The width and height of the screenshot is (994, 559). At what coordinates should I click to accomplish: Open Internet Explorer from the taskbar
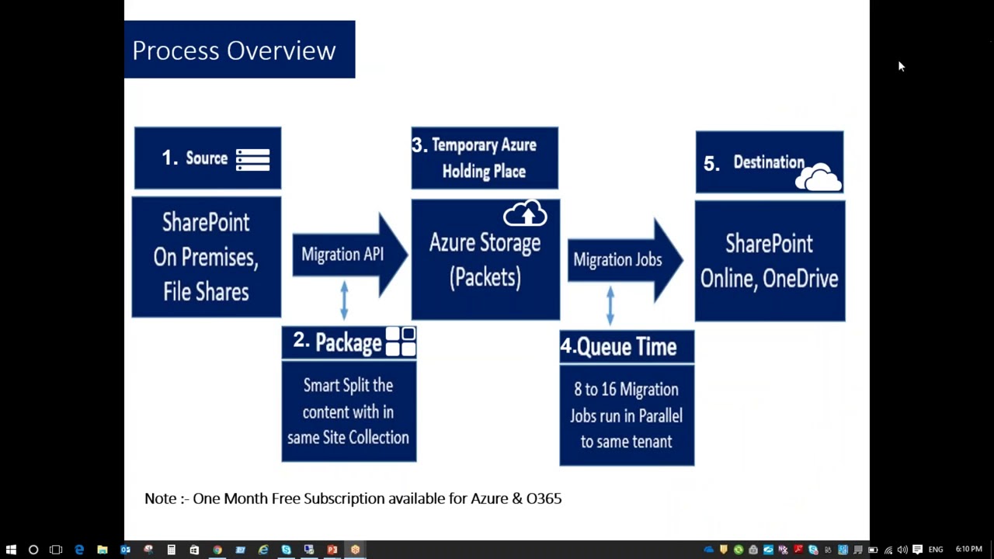tap(263, 550)
